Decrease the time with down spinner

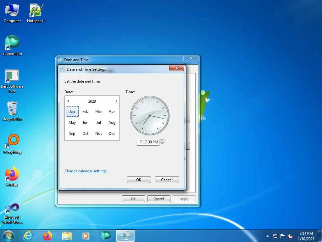[162, 144]
